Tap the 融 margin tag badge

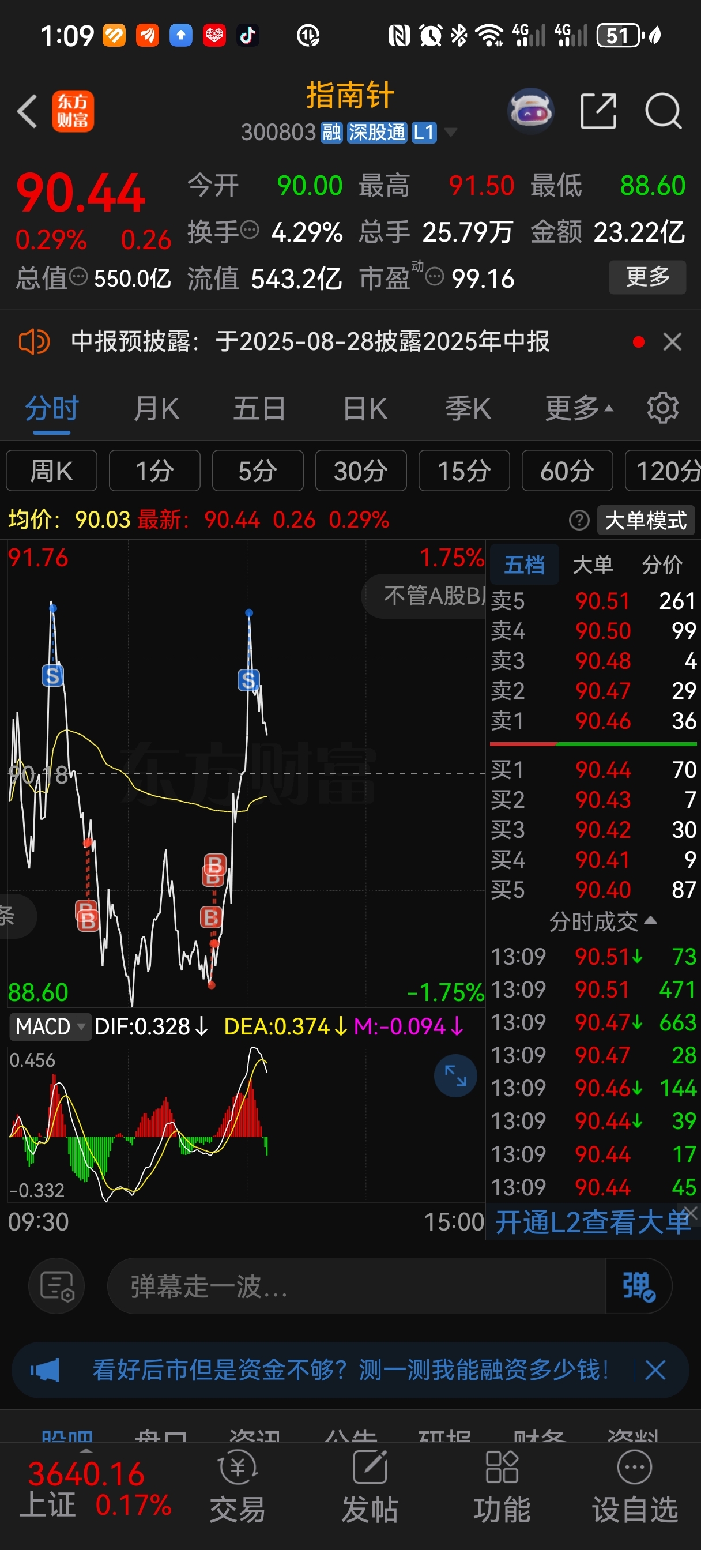331,132
